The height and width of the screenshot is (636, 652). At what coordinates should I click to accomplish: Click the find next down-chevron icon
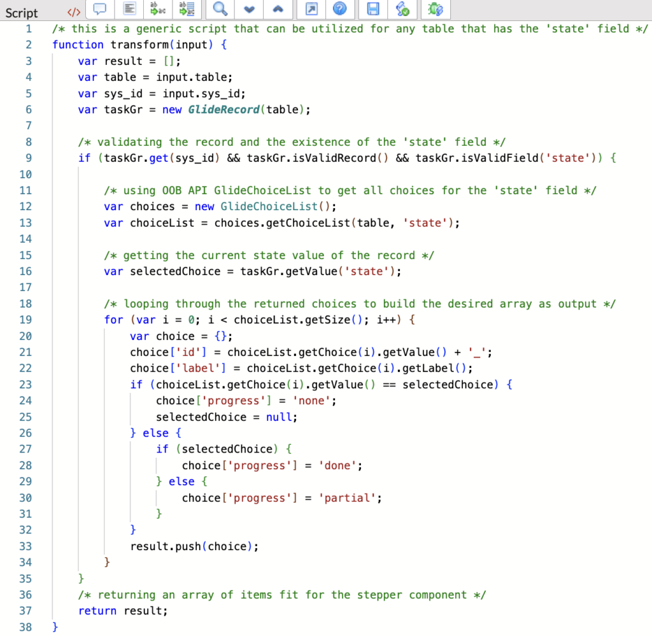[x=249, y=9]
